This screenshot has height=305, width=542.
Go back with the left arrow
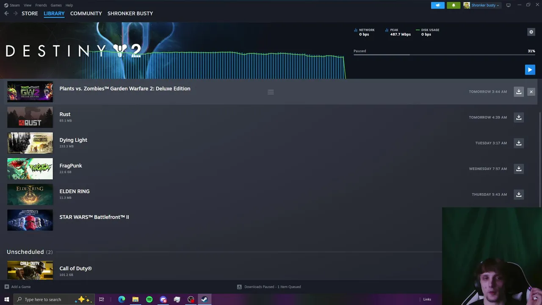pyautogui.click(x=6, y=14)
